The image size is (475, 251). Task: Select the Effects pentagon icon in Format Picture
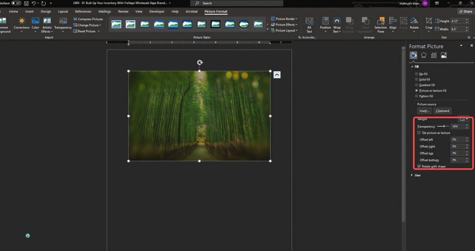click(423, 55)
